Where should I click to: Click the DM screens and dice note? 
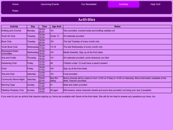(x=117, y=90)
